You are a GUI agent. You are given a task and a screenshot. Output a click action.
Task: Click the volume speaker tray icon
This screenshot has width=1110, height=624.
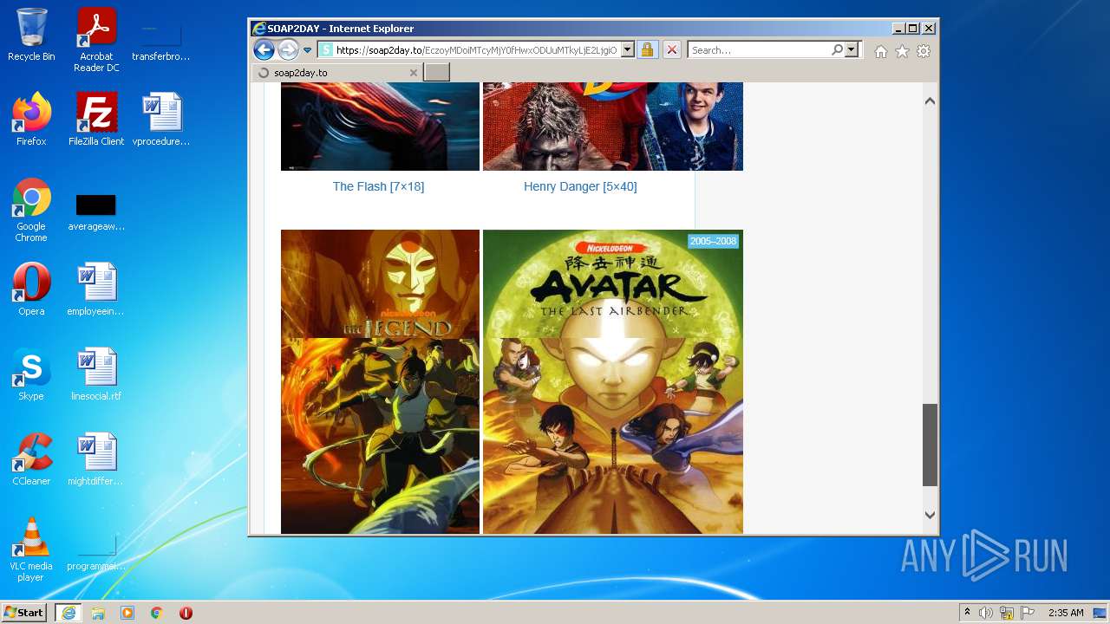(x=986, y=612)
